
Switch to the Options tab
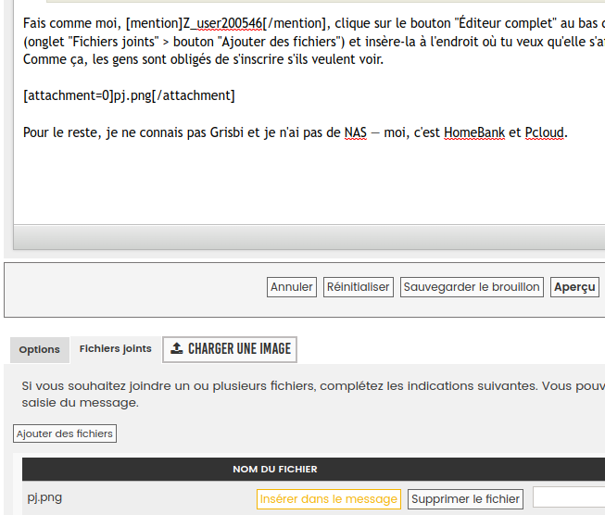(x=39, y=349)
